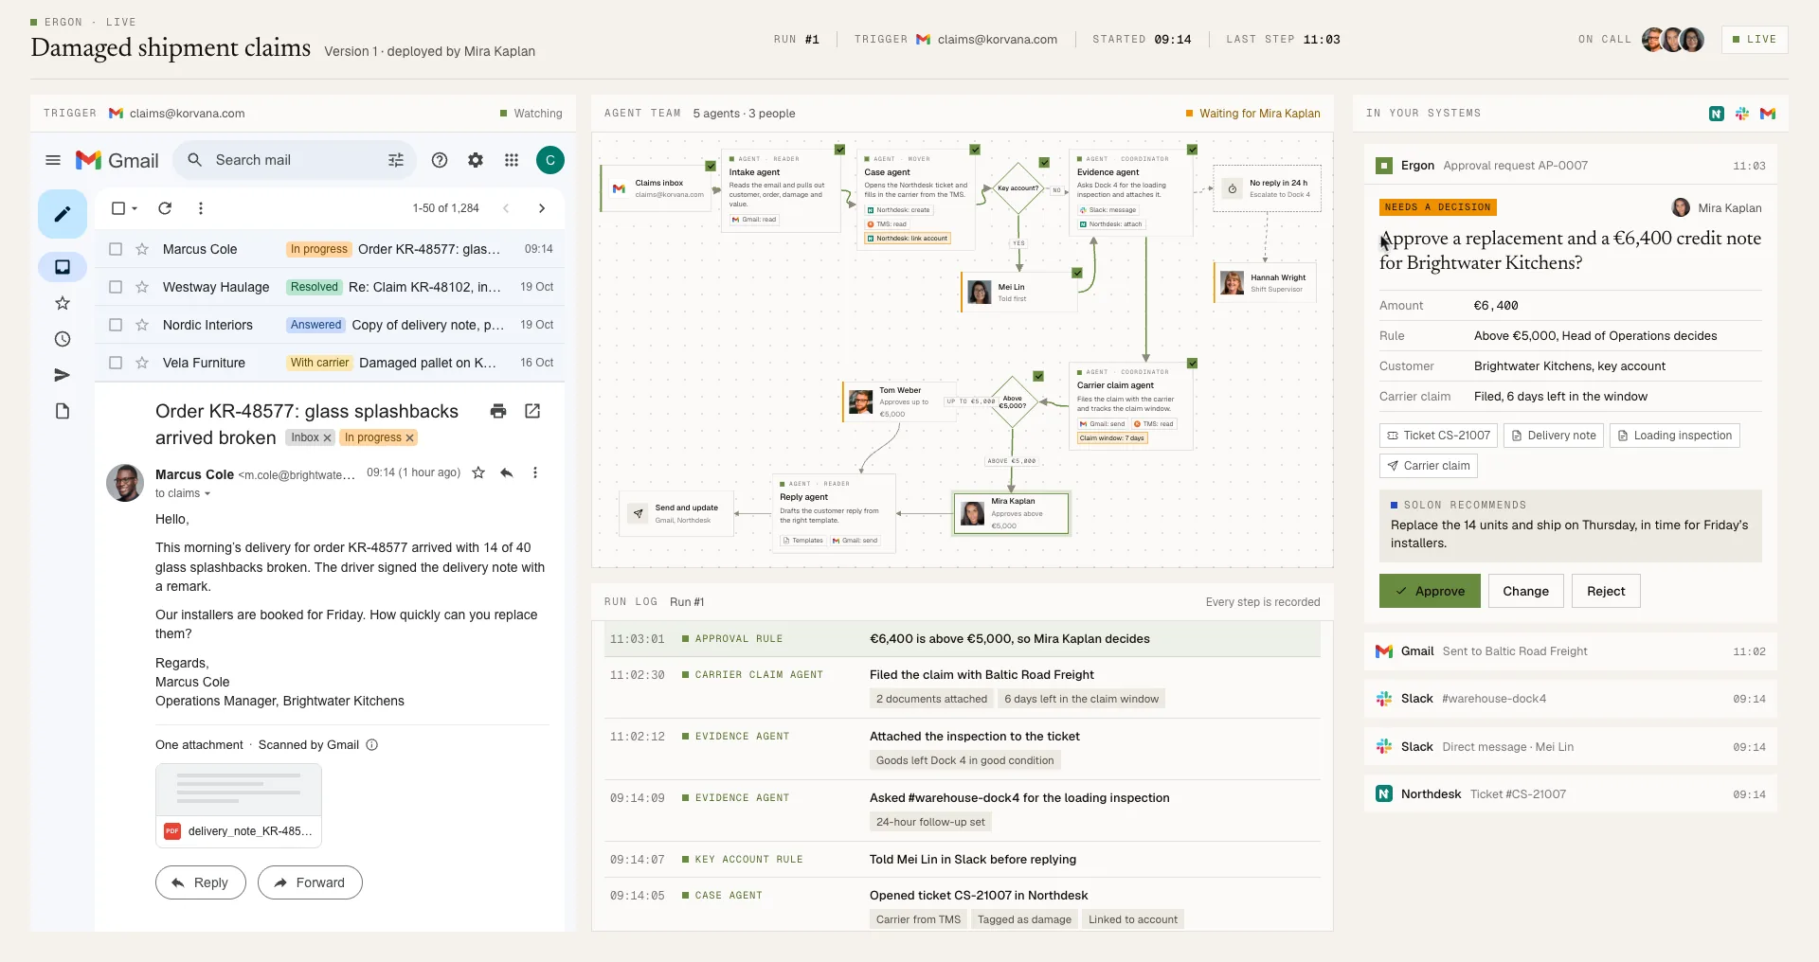Tick the checkbox for Westway Haulage email

coord(116,287)
